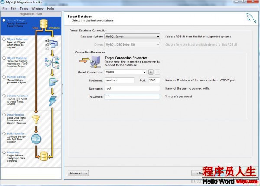Click the Summary target database icon
Screen dimensions: 260x186
44,156
